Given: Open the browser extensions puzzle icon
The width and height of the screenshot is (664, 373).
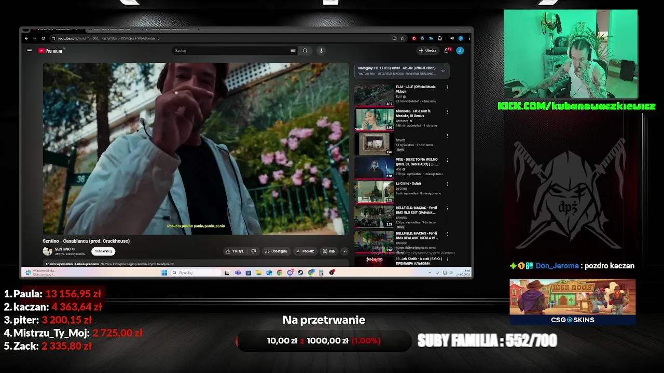Looking at the screenshot, I should point(439,38).
